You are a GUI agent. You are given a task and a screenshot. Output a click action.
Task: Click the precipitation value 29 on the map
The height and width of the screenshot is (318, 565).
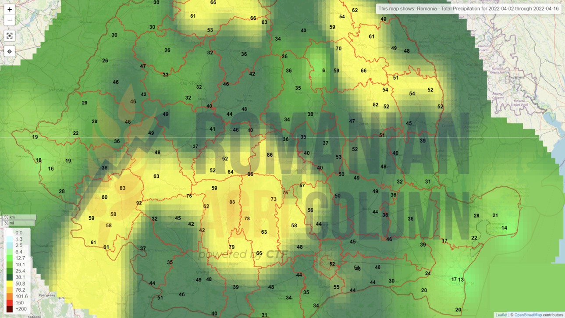coord(85,103)
